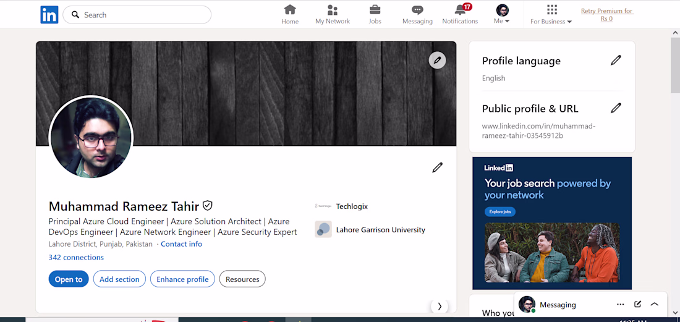The image size is (680, 322).
Task: Click the name Muhammad Rameez Tahir
Action: coord(124,206)
